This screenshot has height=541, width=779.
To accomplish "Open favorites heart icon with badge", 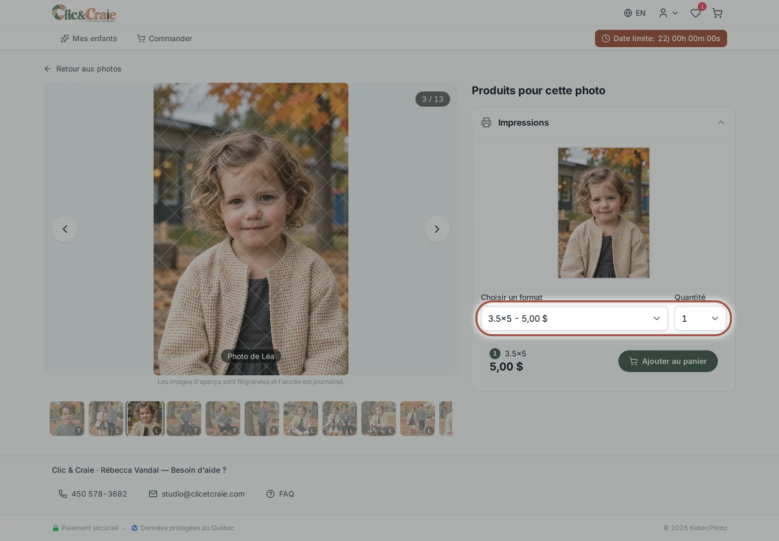I will 696,13.
